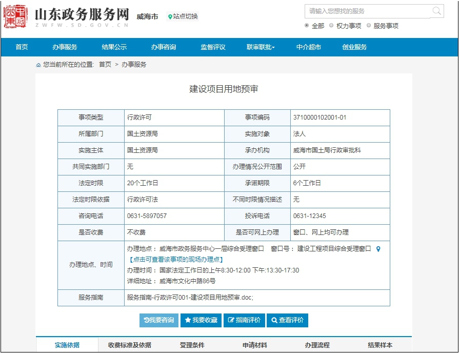The width and height of the screenshot is (459, 353).
Task: Select the 全部 radio button
Action: pos(307,25)
